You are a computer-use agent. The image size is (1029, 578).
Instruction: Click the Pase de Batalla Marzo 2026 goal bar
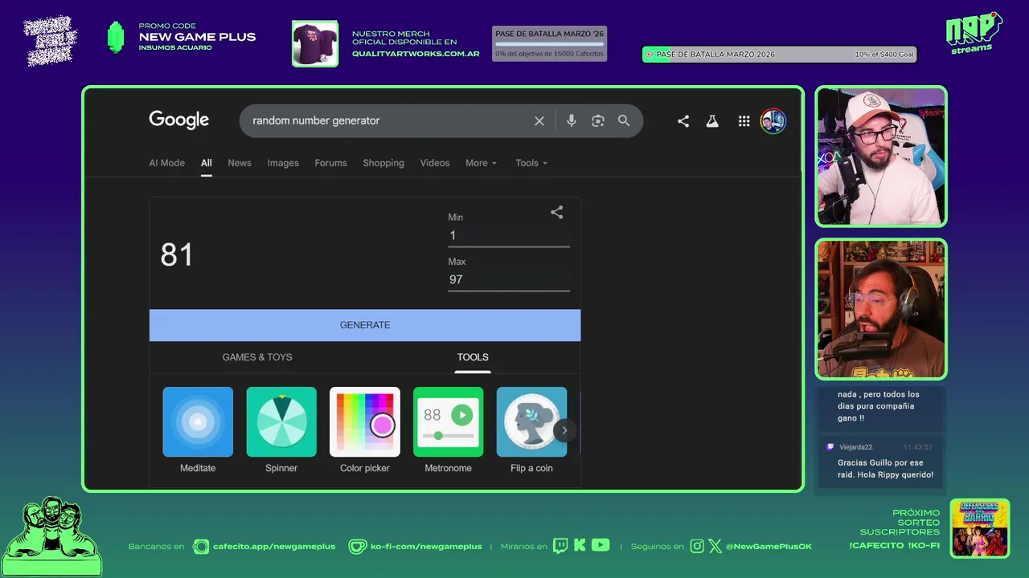coord(779,55)
